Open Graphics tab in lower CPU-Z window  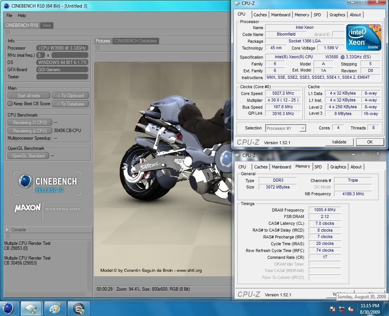pos(338,167)
